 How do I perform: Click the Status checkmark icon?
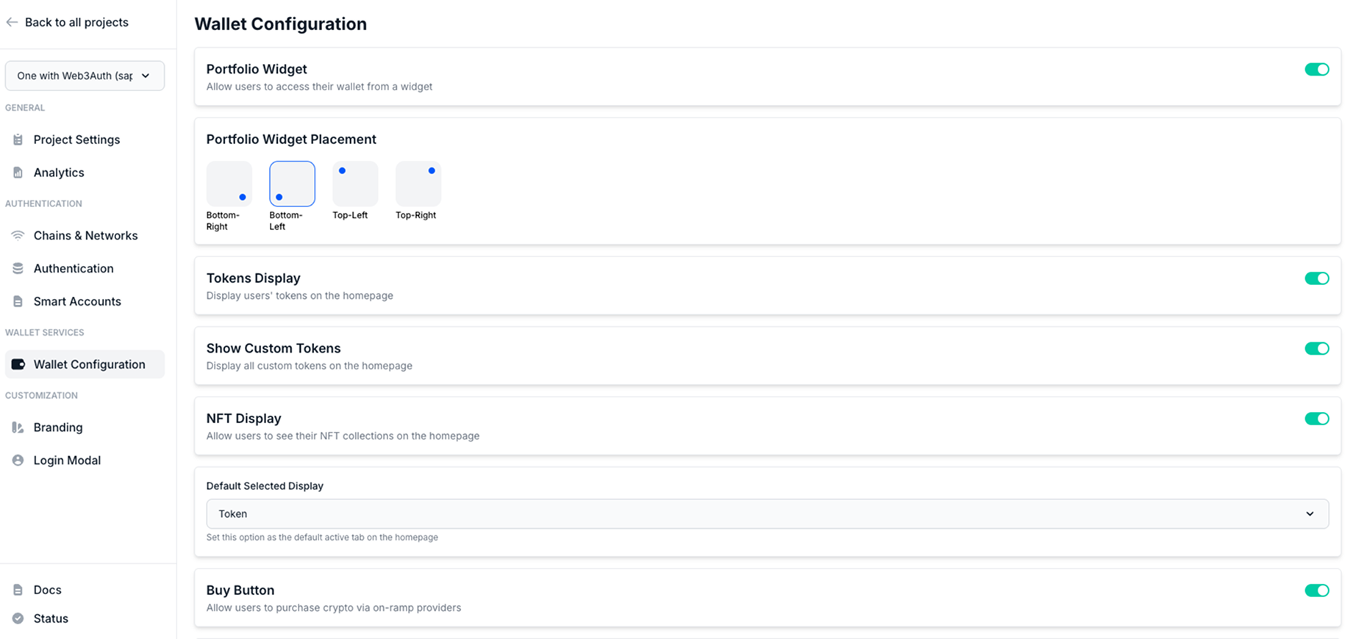pyautogui.click(x=18, y=618)
